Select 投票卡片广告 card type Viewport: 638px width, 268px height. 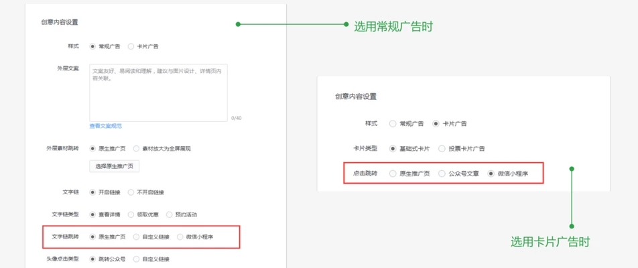[x=442, y=148]
